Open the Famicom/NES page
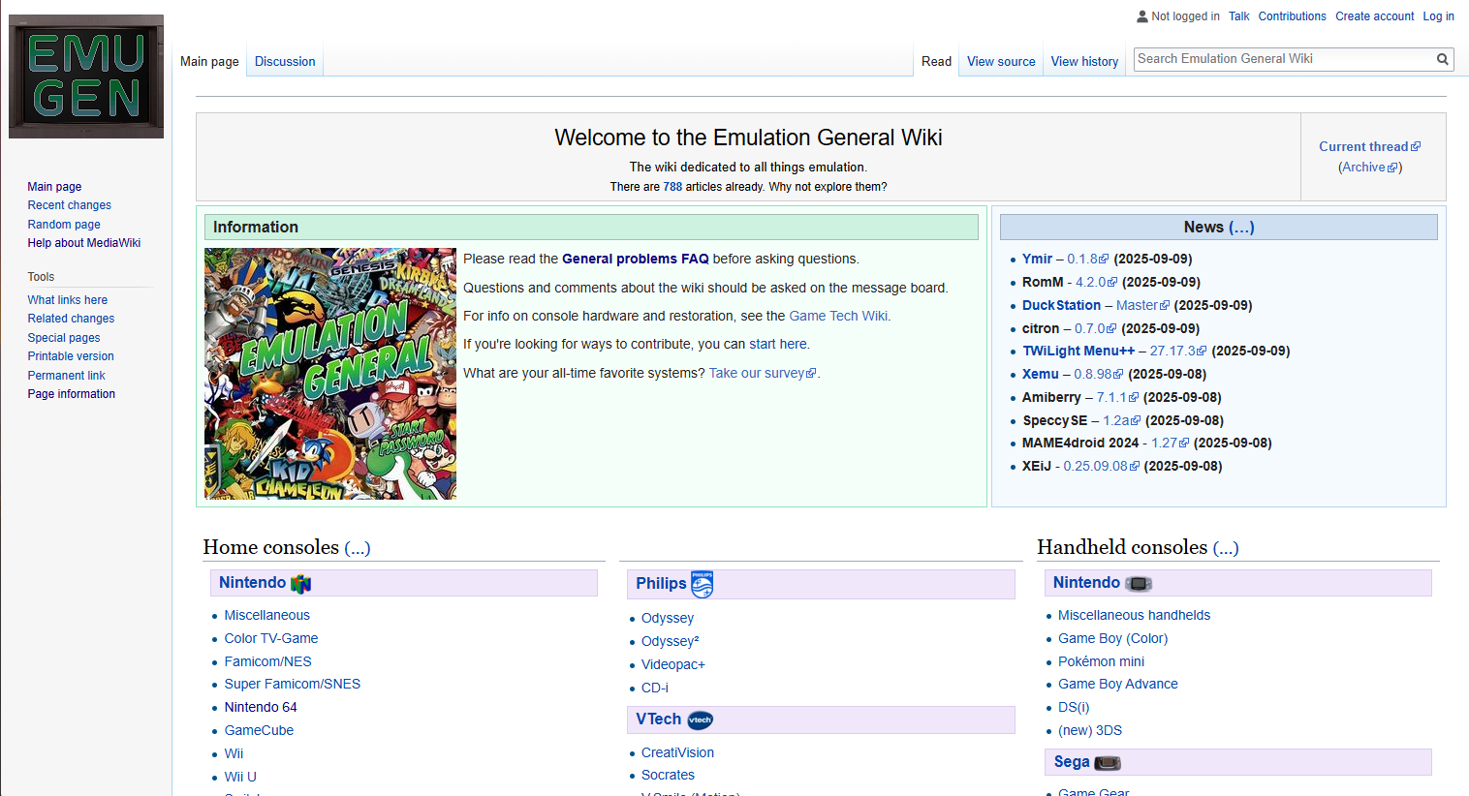The image size is (1469, 796). point(267,661)
